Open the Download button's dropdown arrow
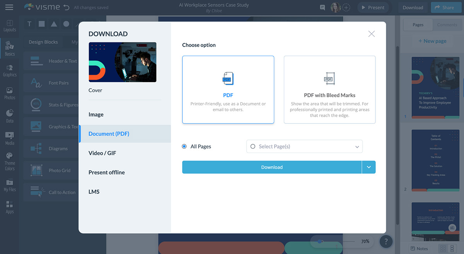Screen dimensions: 464x254 [x=369, y=167]
